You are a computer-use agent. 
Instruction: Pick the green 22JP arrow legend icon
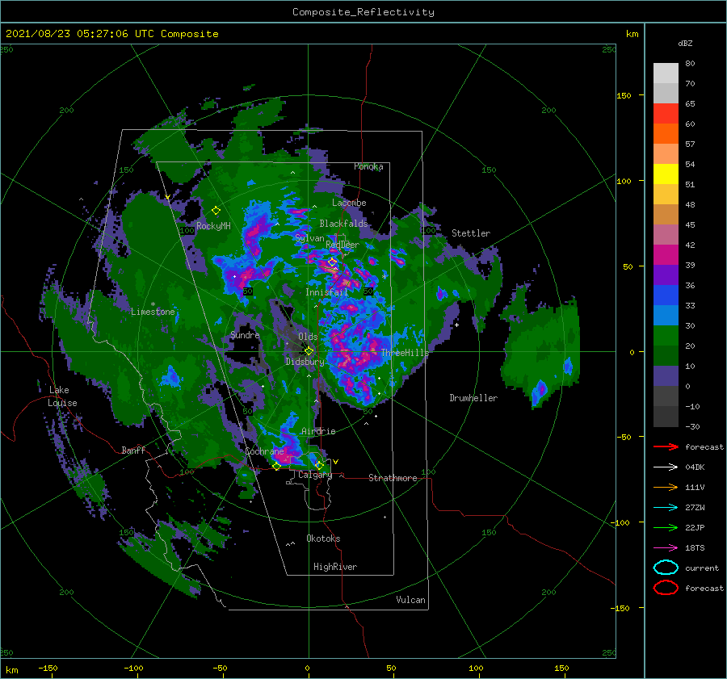666,527
